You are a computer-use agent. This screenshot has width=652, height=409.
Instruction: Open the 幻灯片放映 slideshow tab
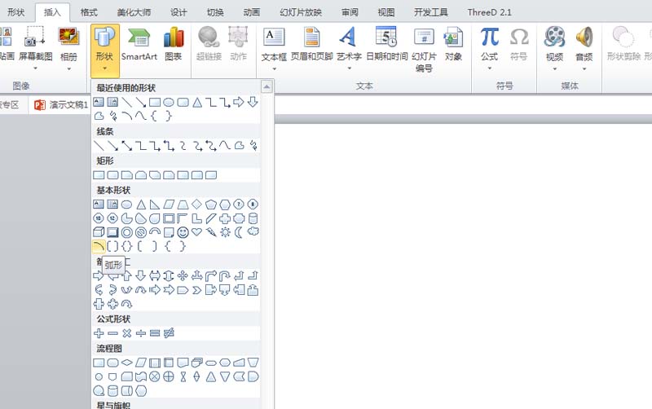[x=301, y=12]
